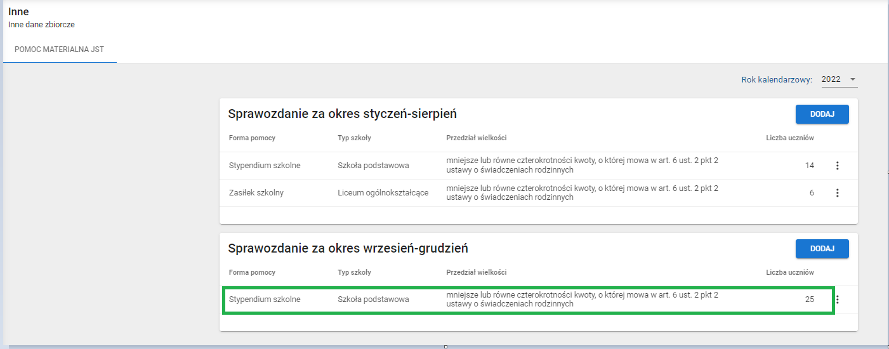
Task: Click the Sprawozdanie za okres styczeń-sierpień heading
Action: [x=342, y=114]
